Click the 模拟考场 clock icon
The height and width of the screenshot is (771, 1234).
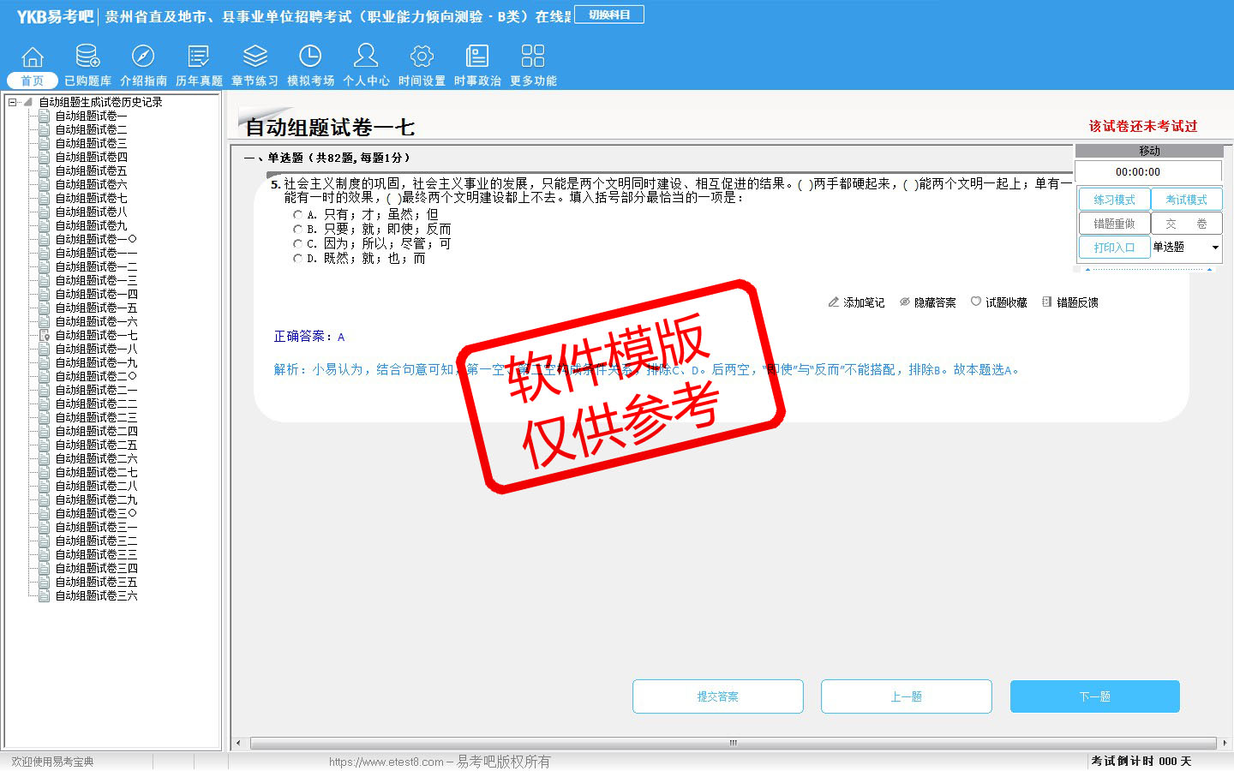click(x=310, y=57)
